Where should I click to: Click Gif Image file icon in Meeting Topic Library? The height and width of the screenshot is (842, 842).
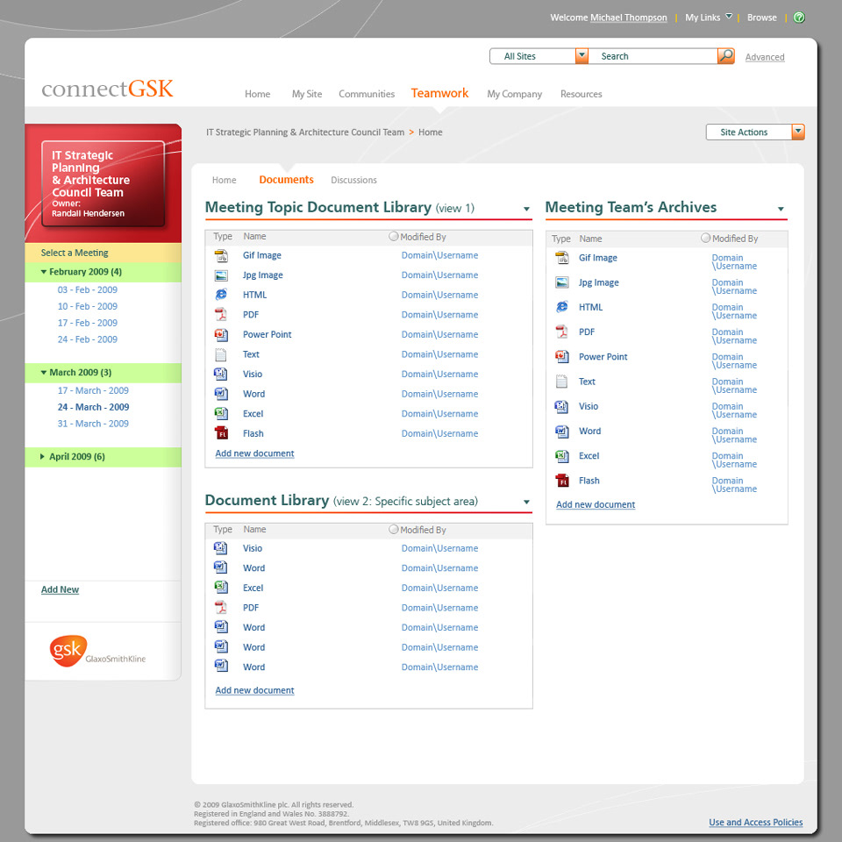pyautogui.click(x=221, y=255)
